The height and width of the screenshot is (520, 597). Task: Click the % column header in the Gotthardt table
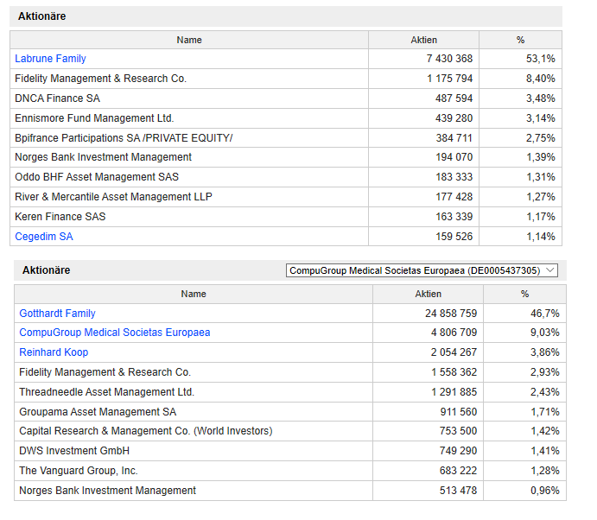[x=524, y=294]
